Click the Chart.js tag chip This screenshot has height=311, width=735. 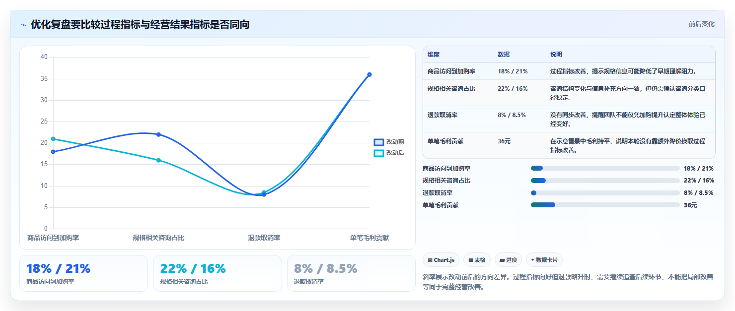(x=441, y=260)
